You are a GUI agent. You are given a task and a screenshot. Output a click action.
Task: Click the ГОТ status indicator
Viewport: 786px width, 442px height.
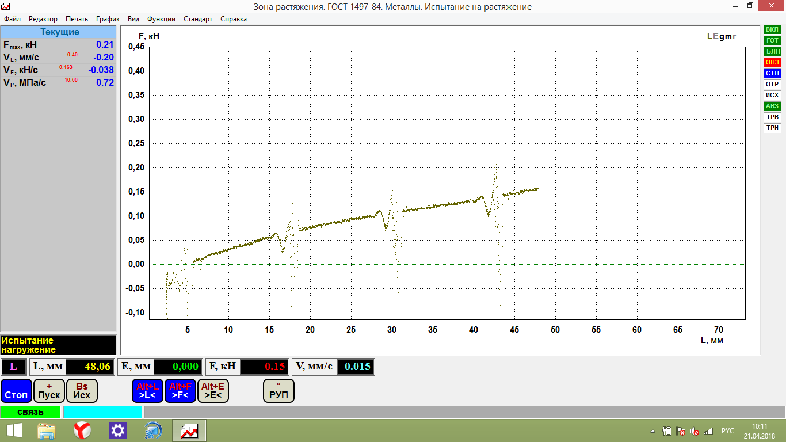772,40
